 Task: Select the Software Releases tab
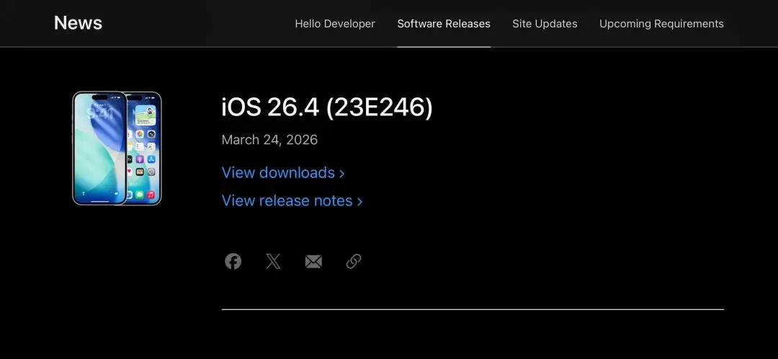tap(444, 24)
